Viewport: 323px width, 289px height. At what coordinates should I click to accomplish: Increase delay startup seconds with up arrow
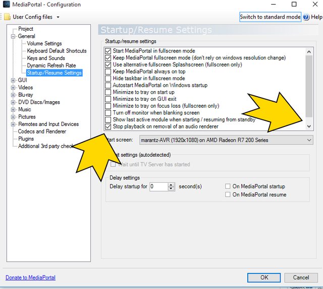pyautogui.click(x=171, y=184)
